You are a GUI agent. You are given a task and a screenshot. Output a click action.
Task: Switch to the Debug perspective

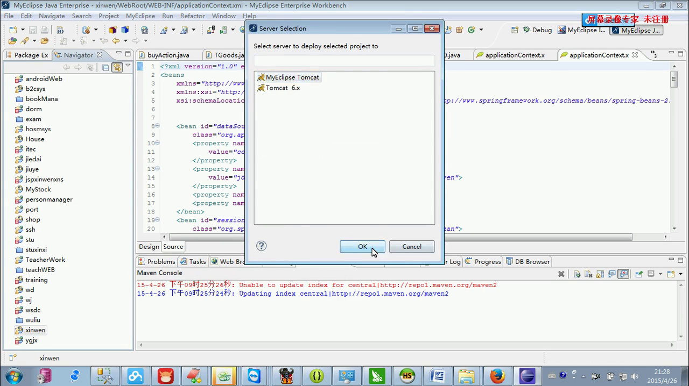tap(537, 30)
